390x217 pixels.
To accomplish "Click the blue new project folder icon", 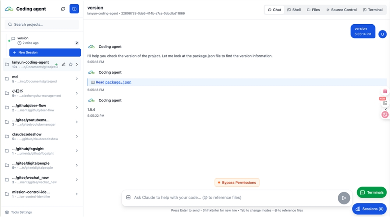I will coord(74,9).
